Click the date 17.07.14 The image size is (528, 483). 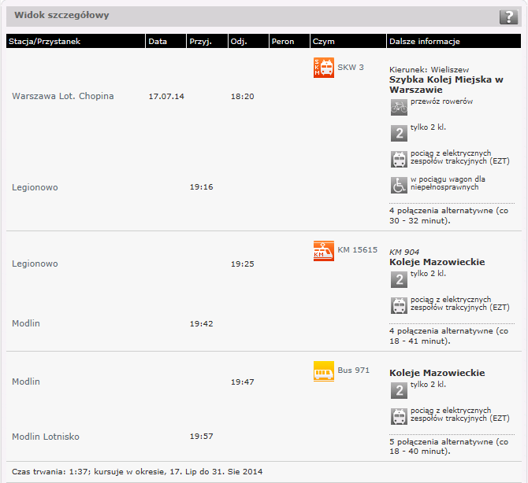coord(166,97)
